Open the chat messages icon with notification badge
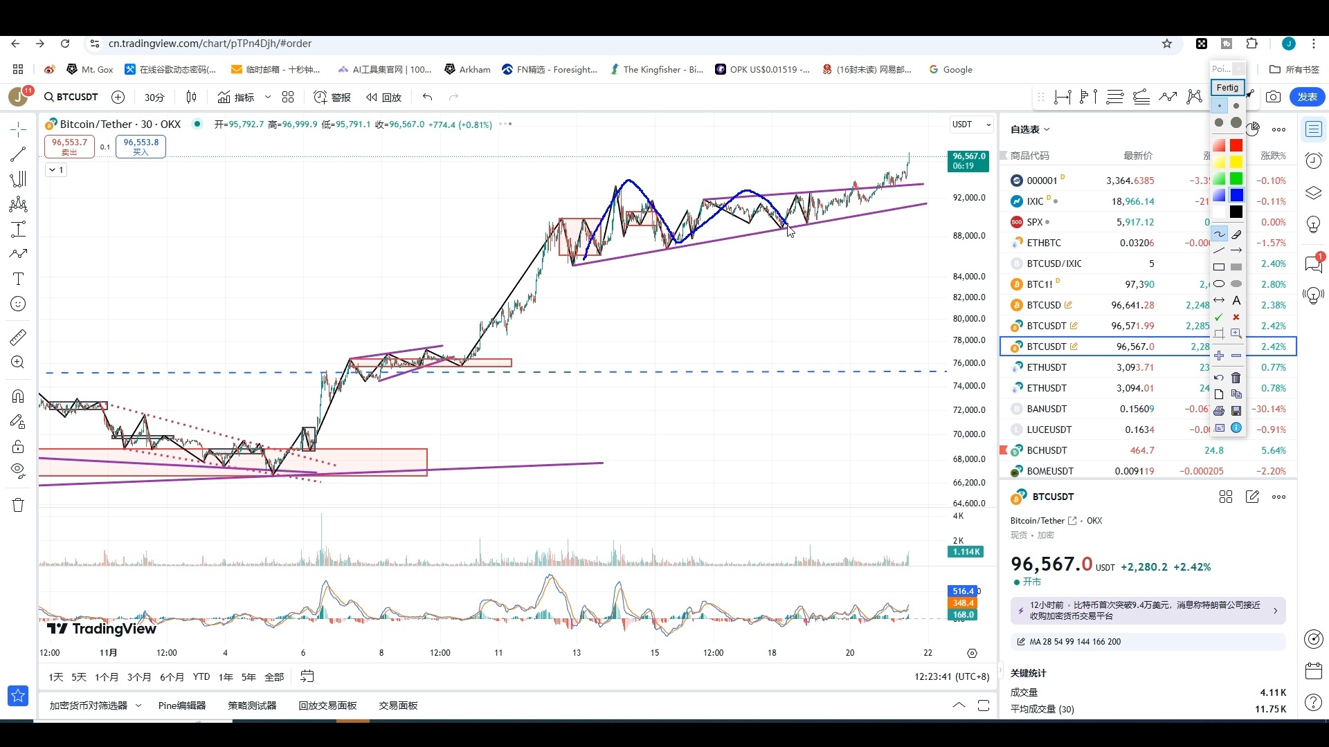The height and width of the screenshot is (747, 1329). click(1314, 263)
